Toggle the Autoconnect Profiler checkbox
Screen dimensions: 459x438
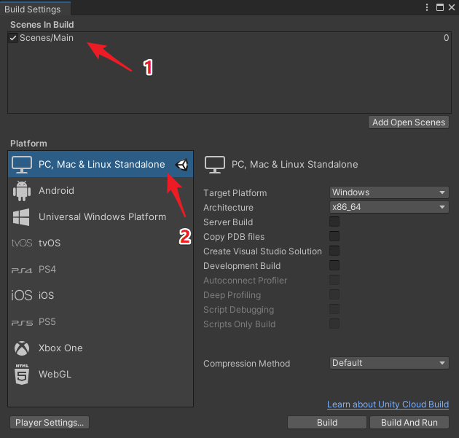click(334, 280)
